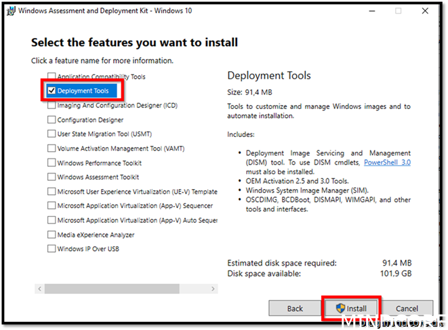Open the PowerShell 3.0 link
Image resolution: width=448 pixels, height=330 pixels.
pyautogui.click(x=387, y=163)
